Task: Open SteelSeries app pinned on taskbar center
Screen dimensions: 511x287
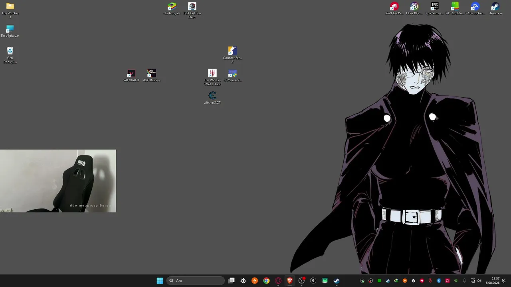Action: [243, 281]
